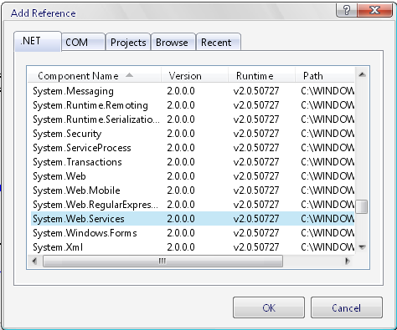Screen dimensions: 397x330
Task: Select System.Web.Services component
Action: pos(193,219)
